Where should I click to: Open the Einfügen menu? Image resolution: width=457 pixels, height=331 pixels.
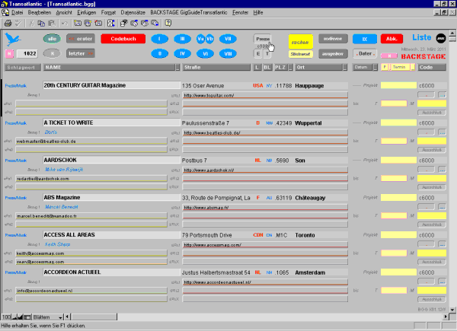[x=87, y=12]
